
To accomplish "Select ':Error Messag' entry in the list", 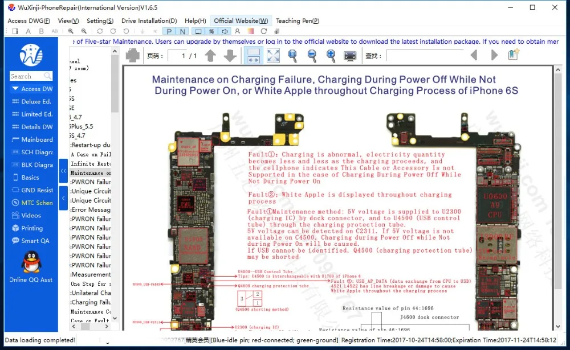I will (x=90, y=209).
